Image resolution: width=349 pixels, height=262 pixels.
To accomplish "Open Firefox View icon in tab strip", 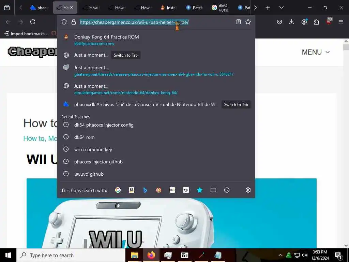I will tap(7, 8).
